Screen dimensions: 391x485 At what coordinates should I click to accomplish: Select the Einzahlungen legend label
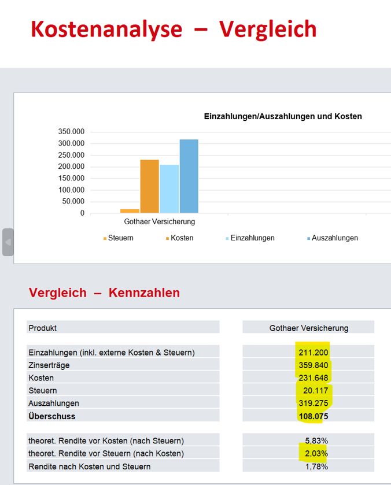coord(253,238)
